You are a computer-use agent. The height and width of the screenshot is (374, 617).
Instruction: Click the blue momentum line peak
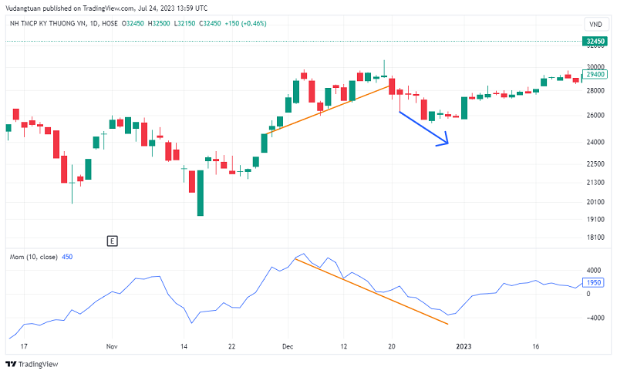pos(303,254)
